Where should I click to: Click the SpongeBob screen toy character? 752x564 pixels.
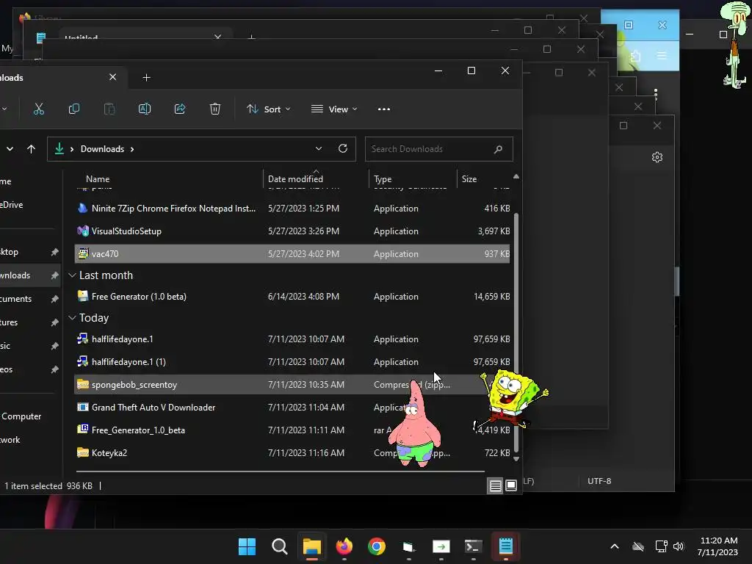click(511, 399)
